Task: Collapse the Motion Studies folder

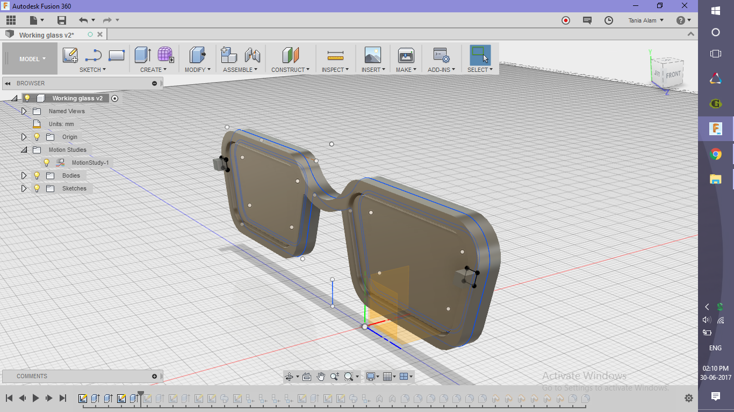Action: 24,150
